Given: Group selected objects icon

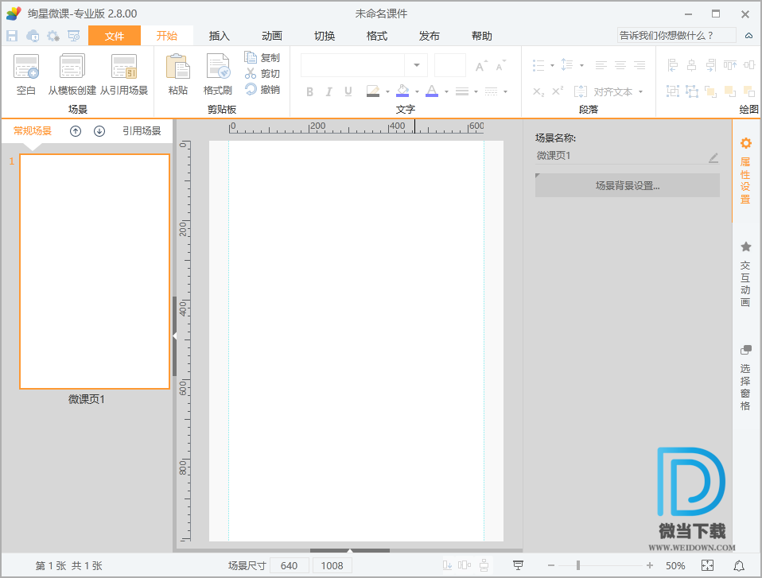Looking at the screenshot, I should 673,91.
